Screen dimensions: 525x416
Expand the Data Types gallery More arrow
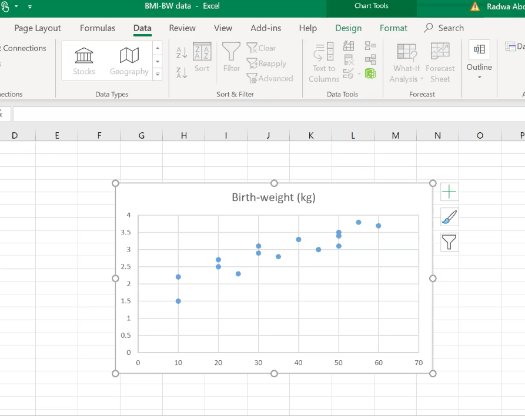[x=158, y=74]
